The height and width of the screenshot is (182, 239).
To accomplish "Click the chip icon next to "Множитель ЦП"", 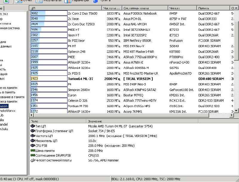I will coord(33,141).
